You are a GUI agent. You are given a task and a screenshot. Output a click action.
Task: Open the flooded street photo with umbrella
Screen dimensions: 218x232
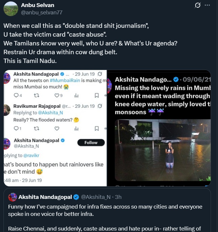[x=163, y=150]
